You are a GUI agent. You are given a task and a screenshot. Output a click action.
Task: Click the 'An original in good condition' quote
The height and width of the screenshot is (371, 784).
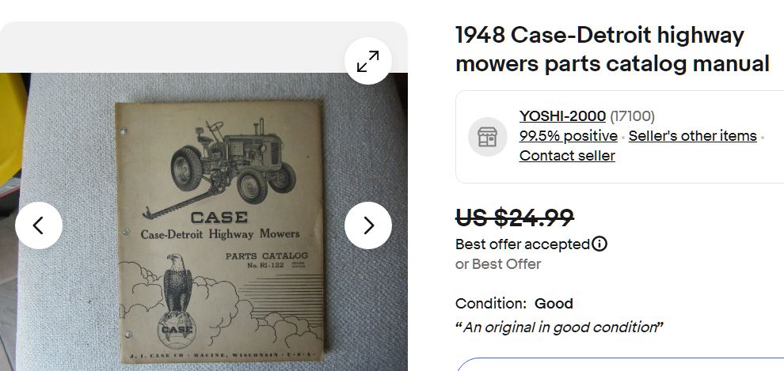[559, 327]
